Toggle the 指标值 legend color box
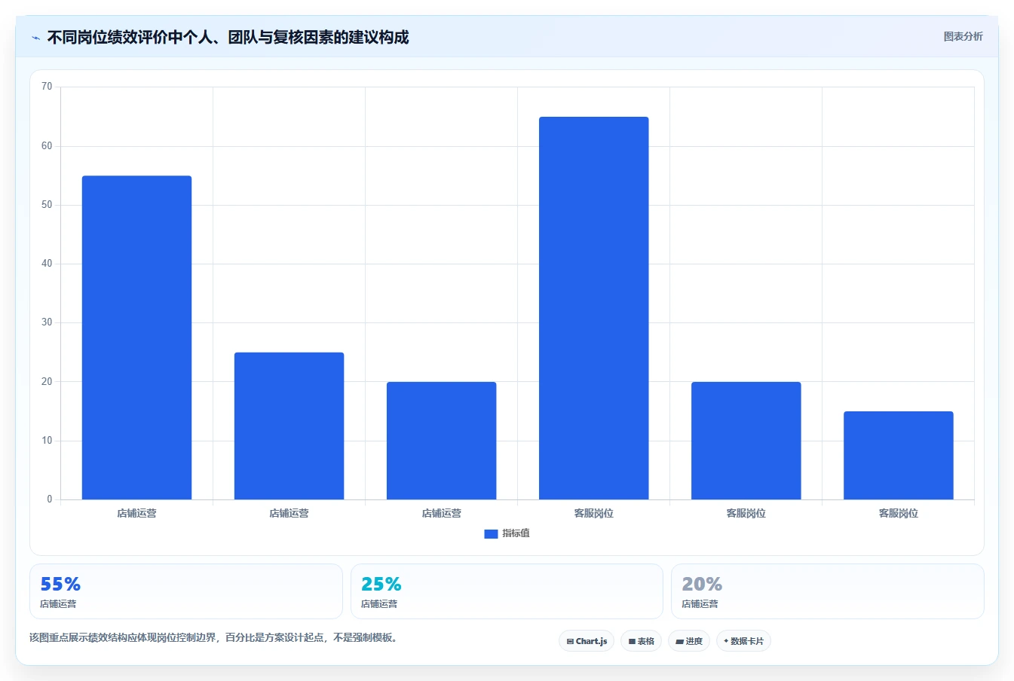 pyautogui.click(x=491, y=533)
